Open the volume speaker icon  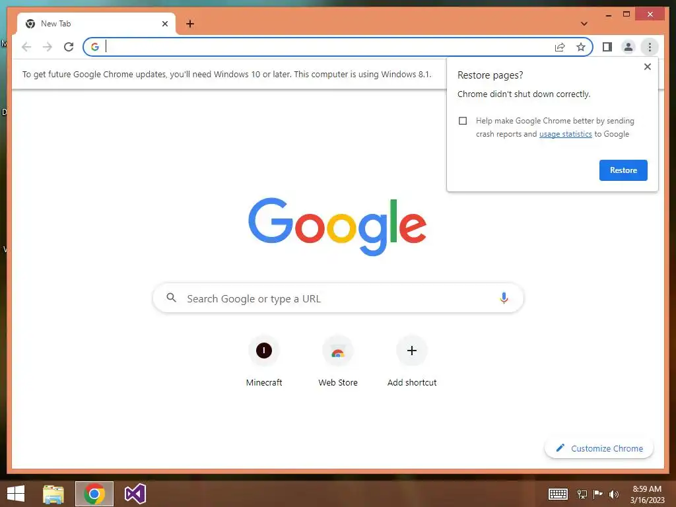coord(613,494)
